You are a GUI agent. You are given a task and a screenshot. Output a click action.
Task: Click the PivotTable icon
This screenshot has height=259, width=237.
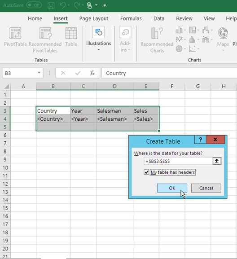(x=15, y=33)
